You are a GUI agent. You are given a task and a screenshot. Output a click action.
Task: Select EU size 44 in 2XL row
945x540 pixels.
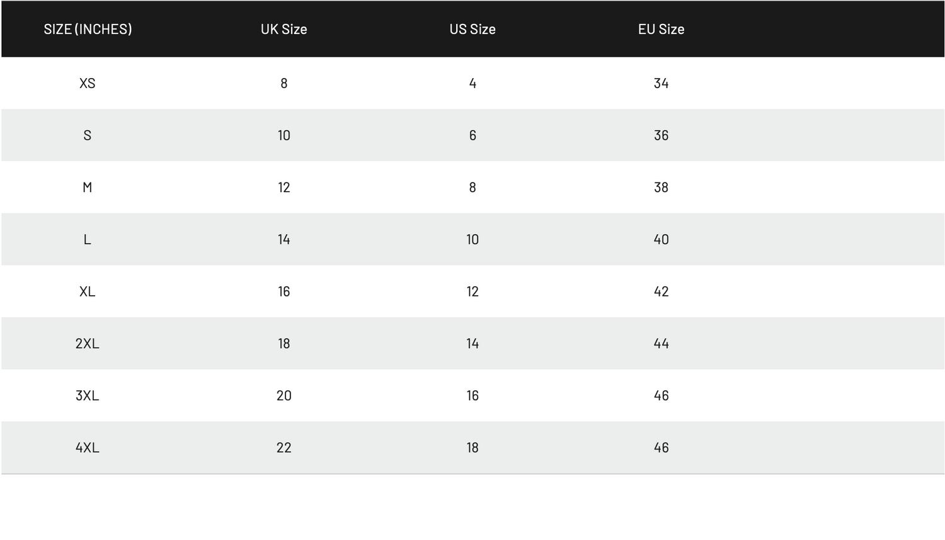tap(661, 344)
